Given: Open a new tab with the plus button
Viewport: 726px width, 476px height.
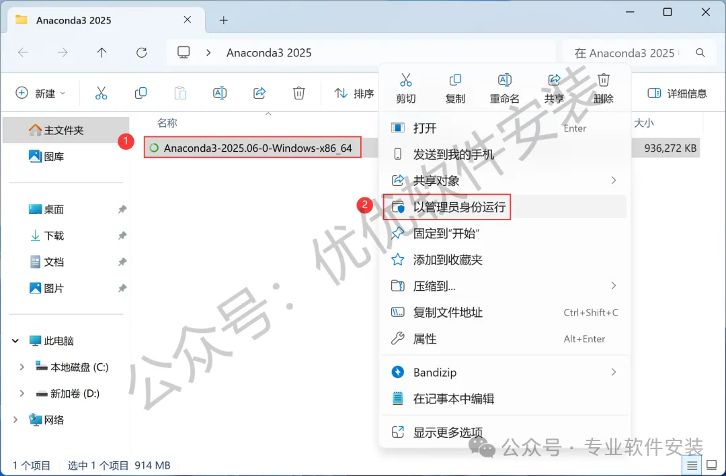Looking at the screenshot, I should pyautogui.click(x=224, y=20).
